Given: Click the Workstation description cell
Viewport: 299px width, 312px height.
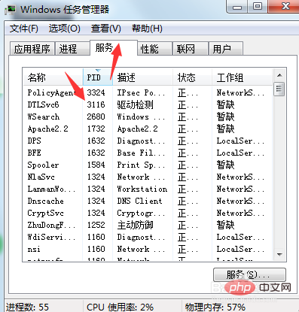Looking at the screenshot, I should coord(142,189).
